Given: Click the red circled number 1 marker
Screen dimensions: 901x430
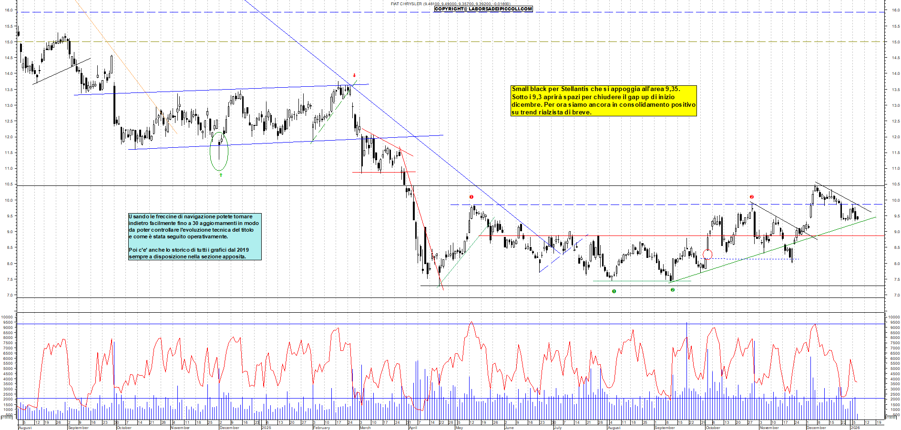Looking at the screenshot, I should [471, 197].
